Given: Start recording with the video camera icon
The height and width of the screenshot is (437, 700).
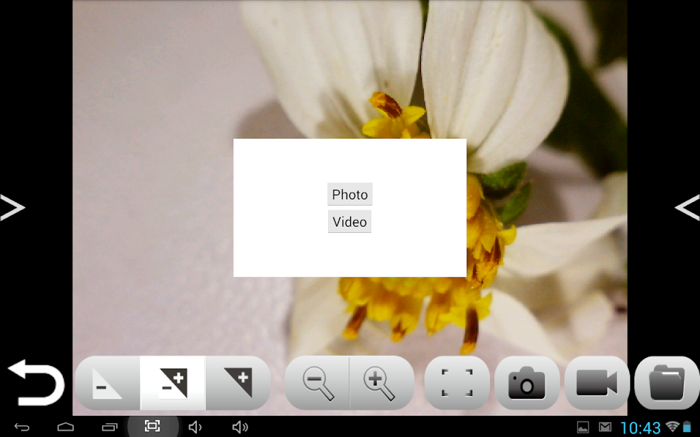Looking at the screenshot, I should (x=597, y=383).
